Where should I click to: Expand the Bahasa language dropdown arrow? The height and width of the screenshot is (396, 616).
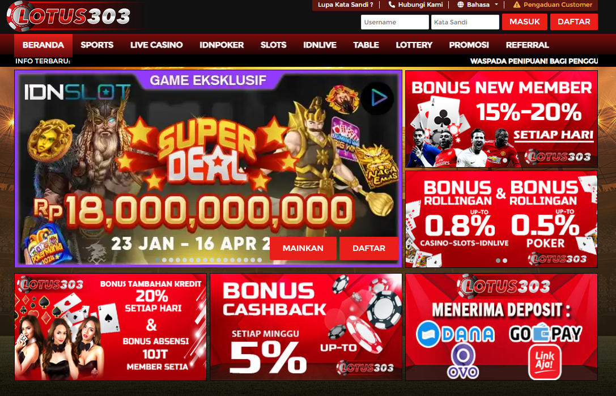pyautogui.click(x=496, y=5)
